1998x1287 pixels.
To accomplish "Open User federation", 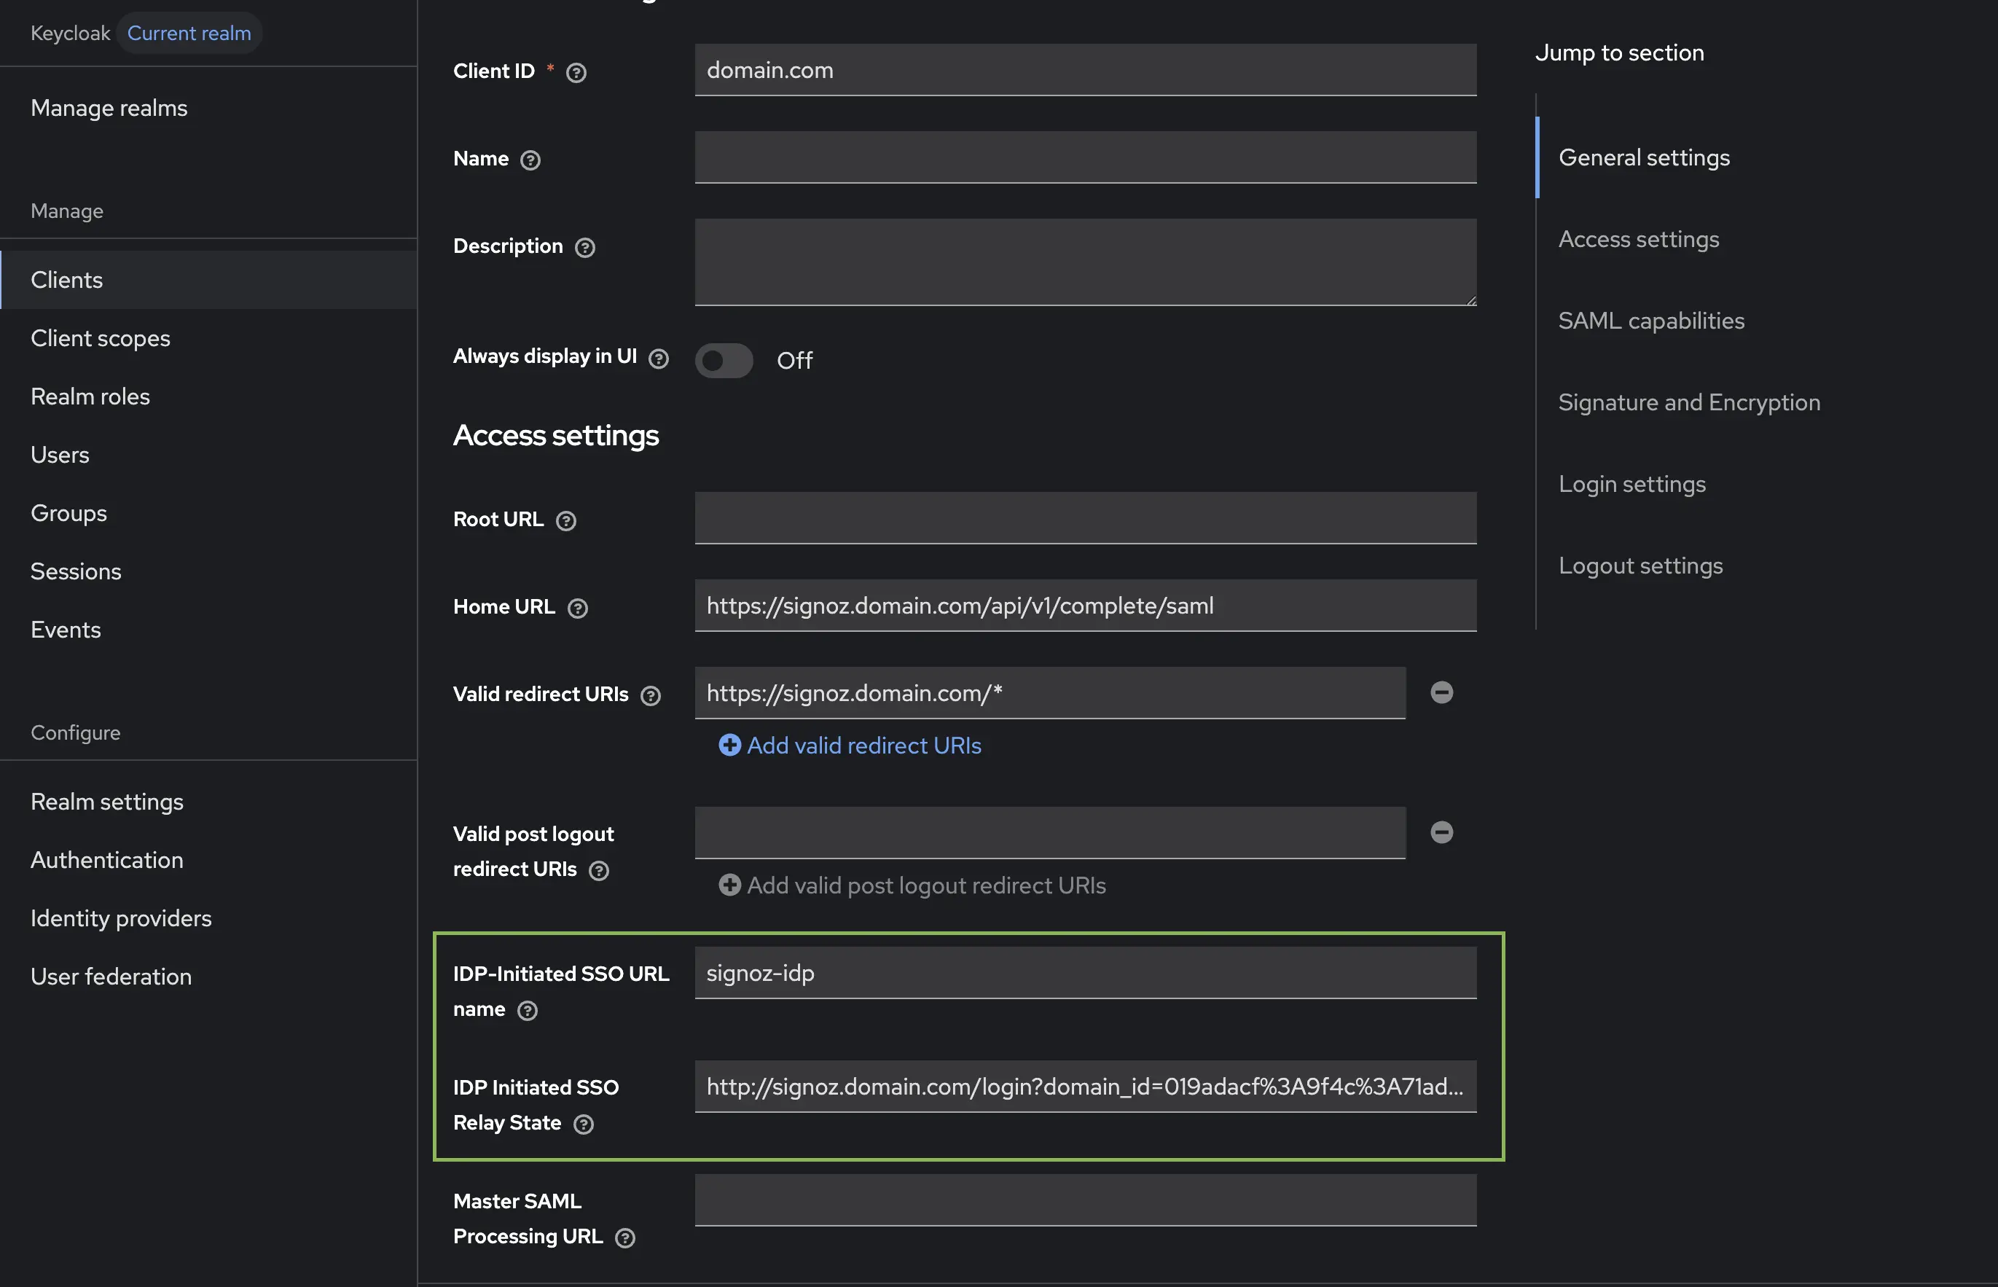I will point(209,976).
